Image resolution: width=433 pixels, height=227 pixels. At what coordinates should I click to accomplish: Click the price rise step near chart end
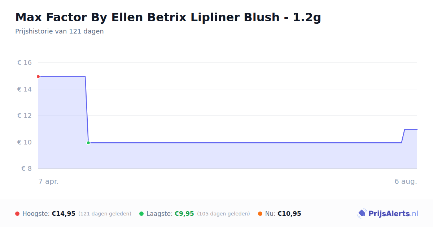point(403,136)
